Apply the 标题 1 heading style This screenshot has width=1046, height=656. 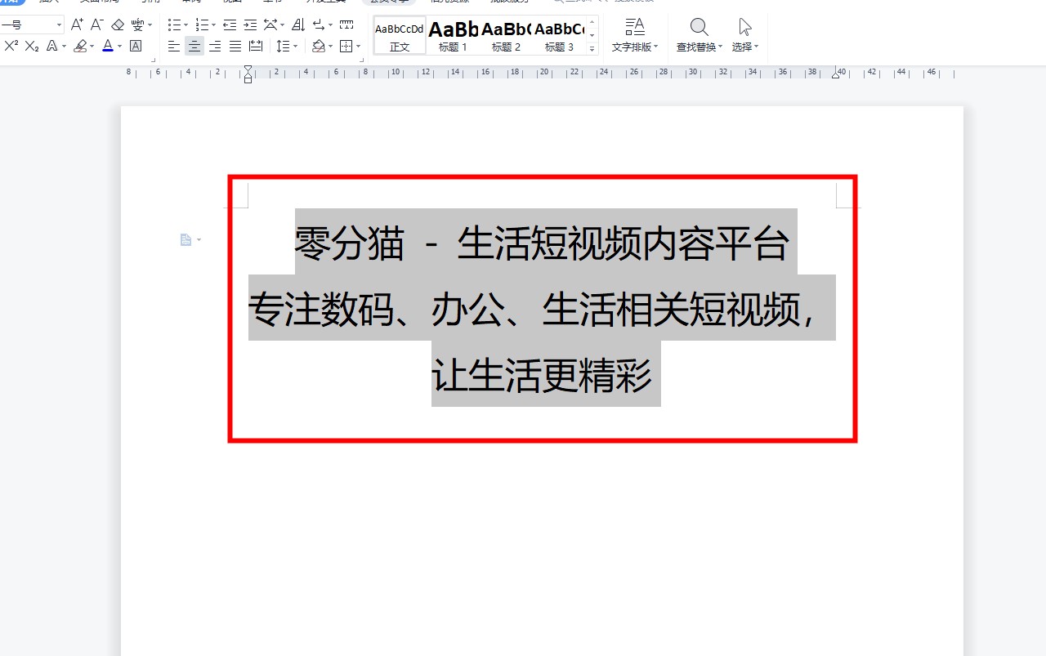click(x=453, y=35)
